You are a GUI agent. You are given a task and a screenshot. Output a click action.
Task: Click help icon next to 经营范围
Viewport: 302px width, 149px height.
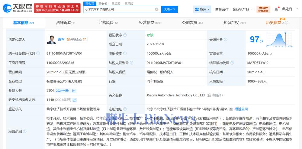[x=25, y=131]
